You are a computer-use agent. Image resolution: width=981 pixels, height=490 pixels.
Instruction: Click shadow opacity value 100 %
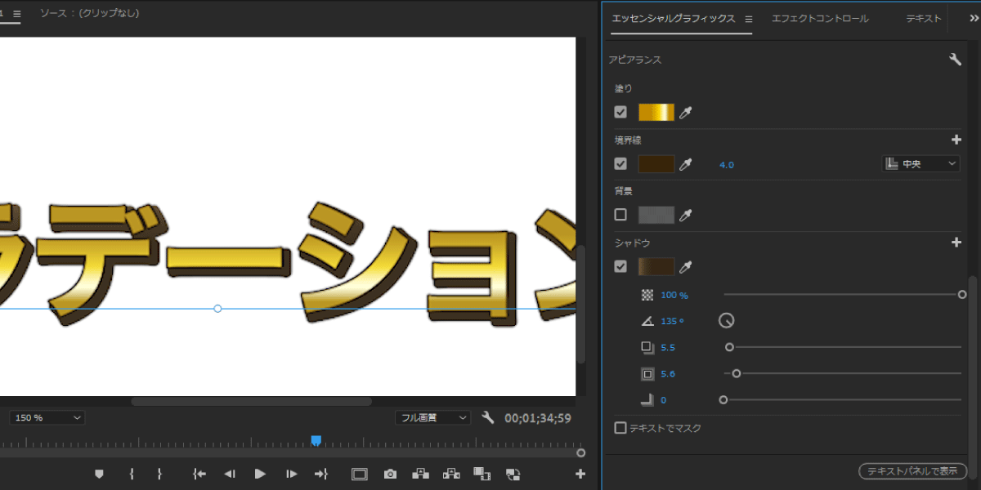(x=674, y=295)
